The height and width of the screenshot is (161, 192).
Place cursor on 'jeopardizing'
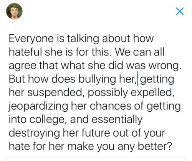38,106
